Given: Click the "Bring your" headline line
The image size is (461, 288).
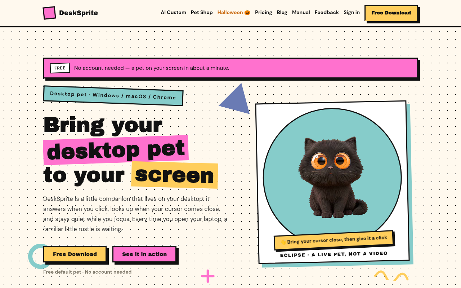Looking at the screenshot, I should (103, 125).
